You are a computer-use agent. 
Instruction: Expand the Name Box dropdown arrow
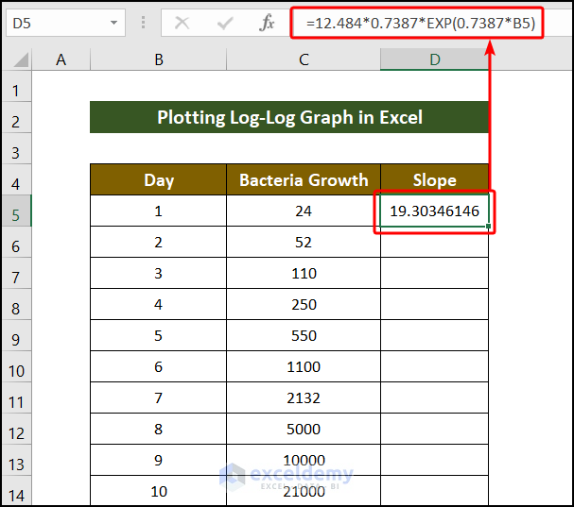click(114, 23)
